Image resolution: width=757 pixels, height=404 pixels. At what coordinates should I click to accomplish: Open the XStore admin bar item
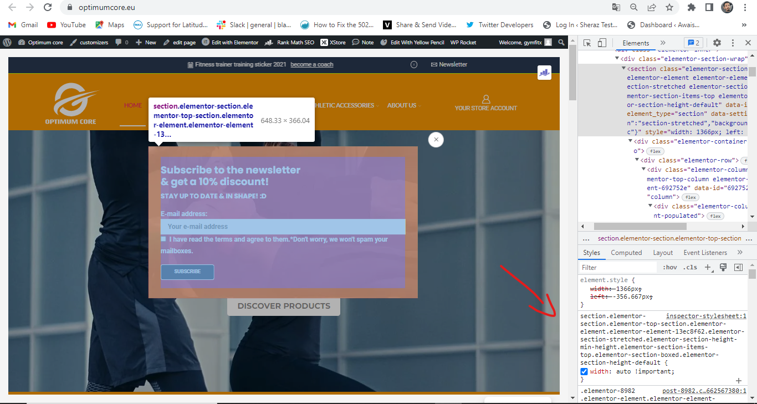point(333,42)
